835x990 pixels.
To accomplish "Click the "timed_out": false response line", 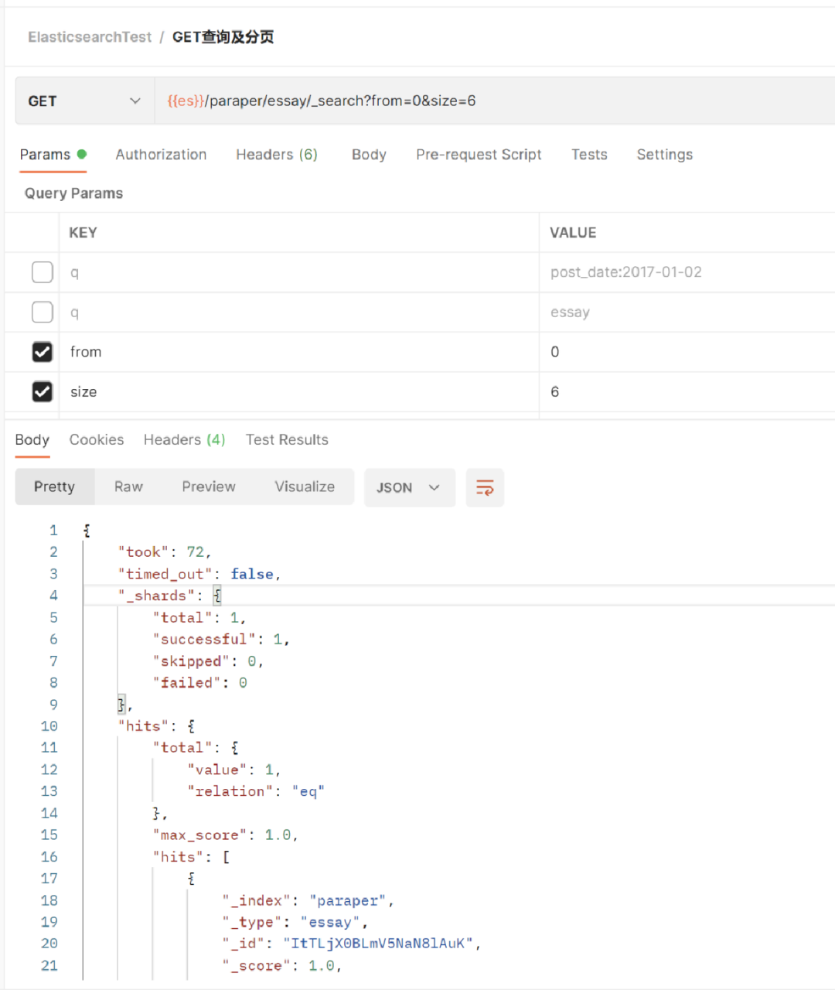I will [199, 574].
